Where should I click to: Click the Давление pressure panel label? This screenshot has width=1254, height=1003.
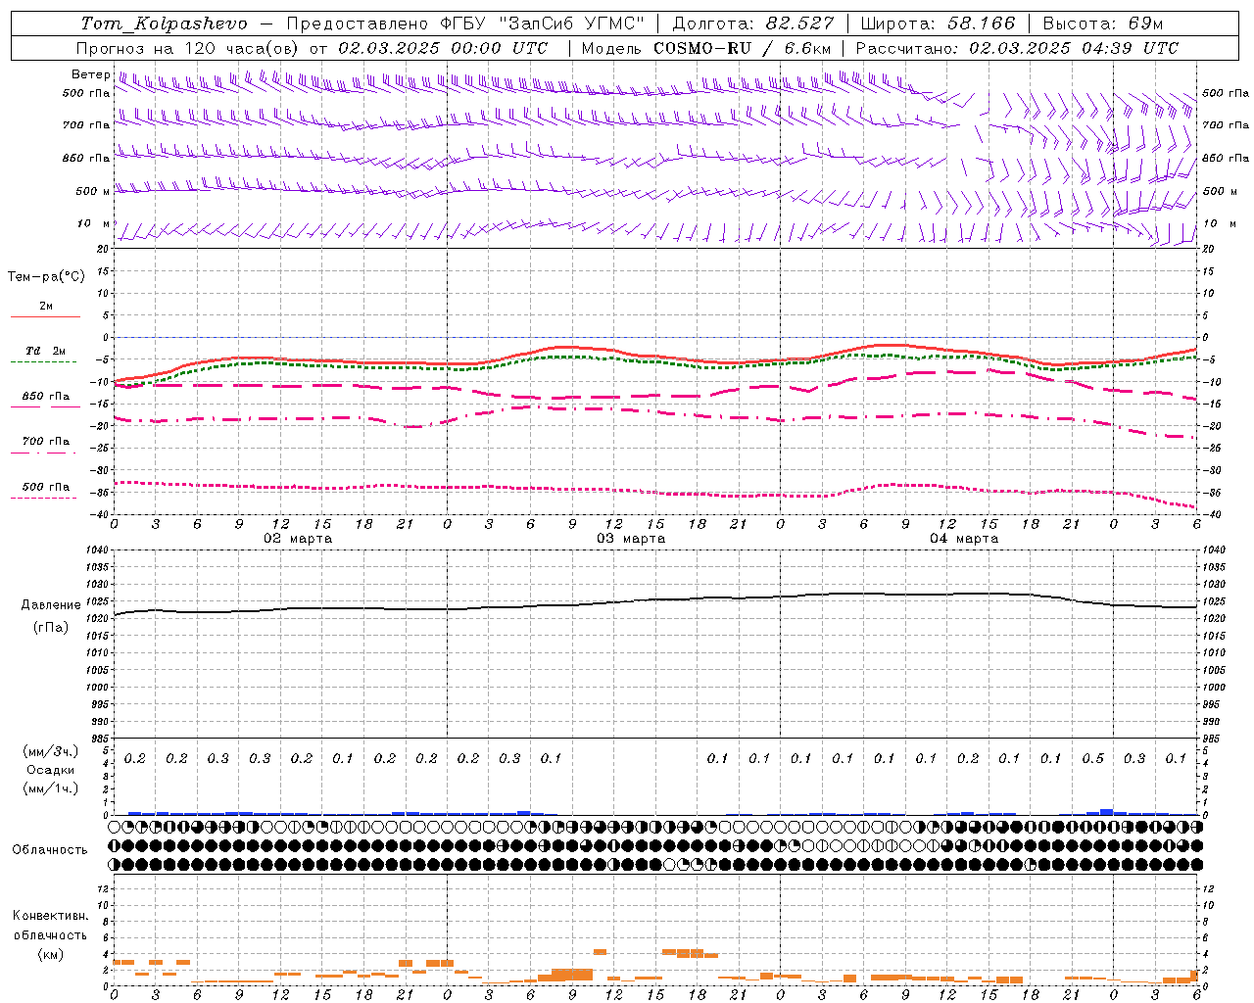pyautogui.click(x=51, y=604)
